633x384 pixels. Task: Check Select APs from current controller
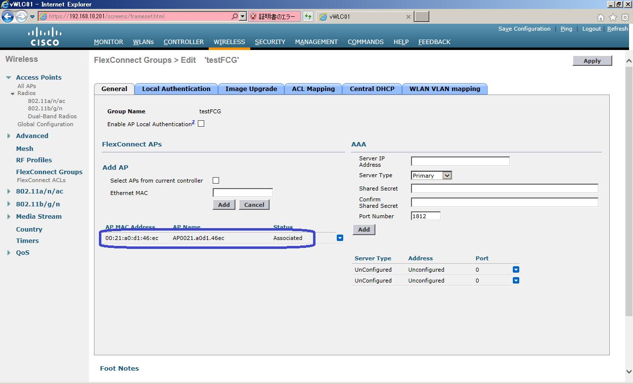tap(216, 181)
